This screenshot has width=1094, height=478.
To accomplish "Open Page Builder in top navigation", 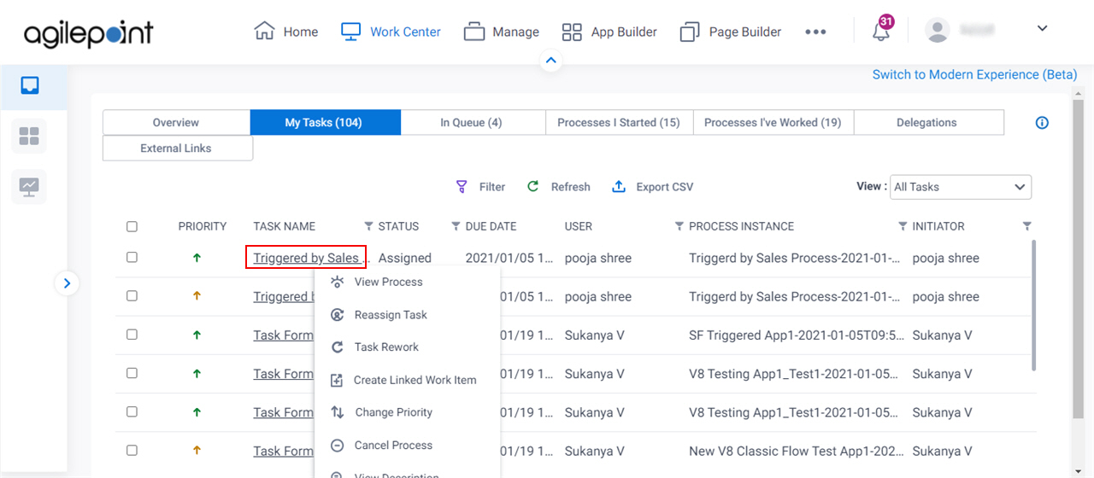I will coord(731,32).
